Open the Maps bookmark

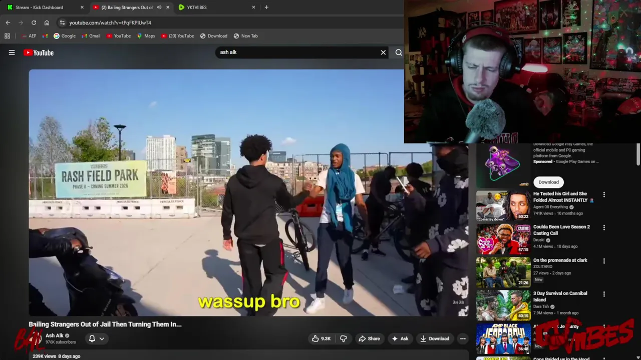tap(146, 36)
